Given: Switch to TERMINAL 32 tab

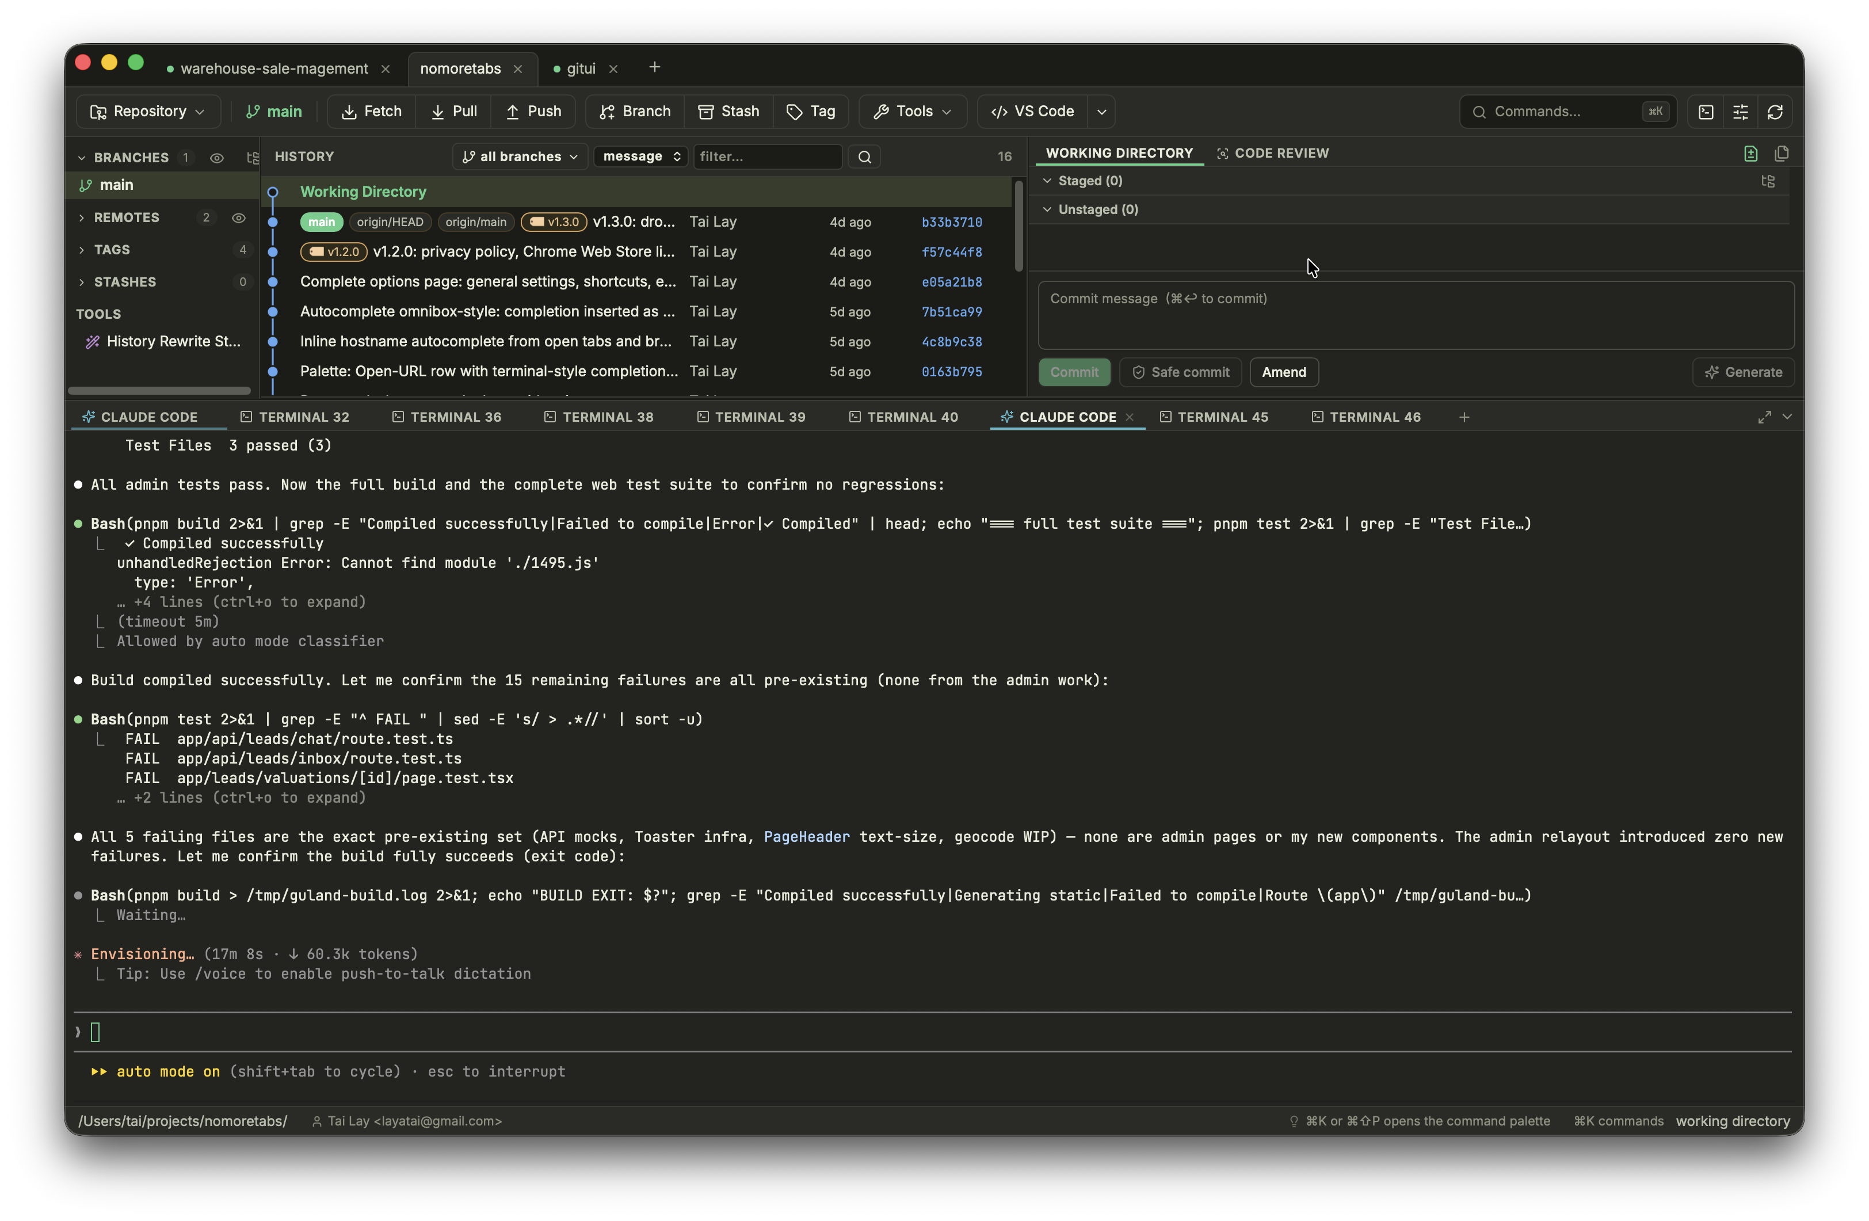Looking at the screenshot, I should click(x=295, y=417).
